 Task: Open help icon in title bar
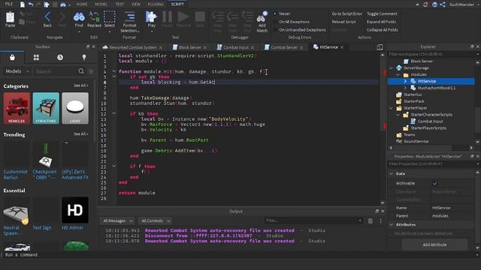[x=434, y=4]
